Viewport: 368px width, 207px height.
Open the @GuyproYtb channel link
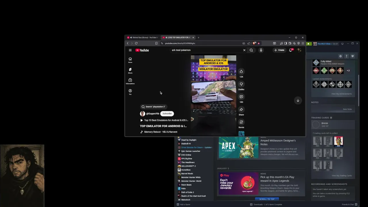(x=153, y=114)
